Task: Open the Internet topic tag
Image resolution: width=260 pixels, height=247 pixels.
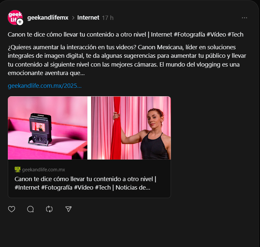Action: (88, 18)
